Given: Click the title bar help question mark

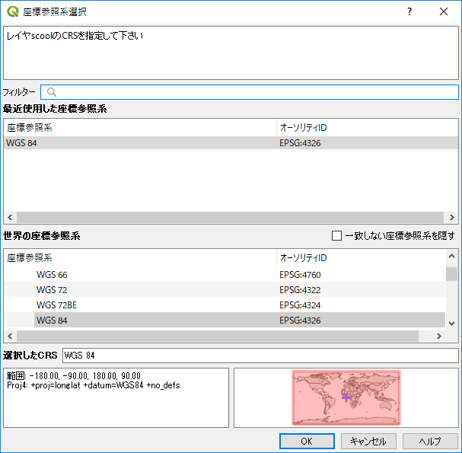Looking at the screenshot, I should [409, 11].
